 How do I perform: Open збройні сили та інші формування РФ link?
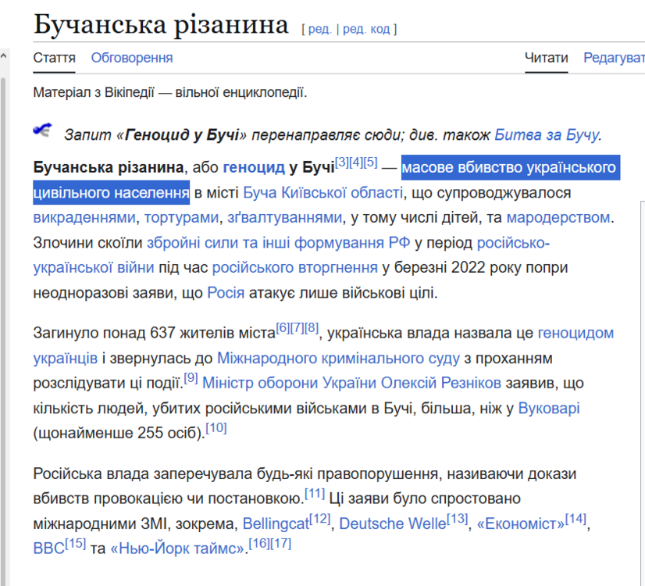(x=279, y=243)
